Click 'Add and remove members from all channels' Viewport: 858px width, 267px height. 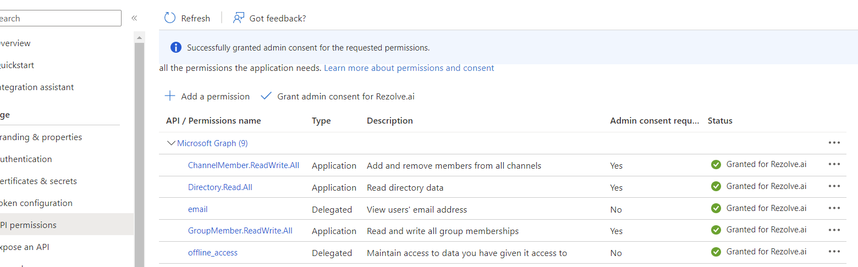(454, 165)
